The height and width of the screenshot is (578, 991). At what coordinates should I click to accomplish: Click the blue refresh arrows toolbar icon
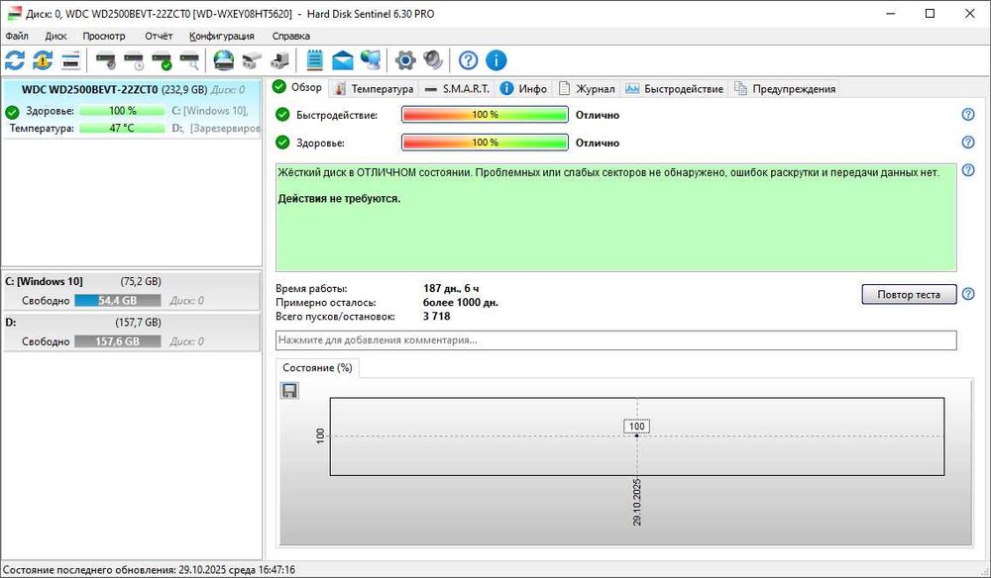15,60
